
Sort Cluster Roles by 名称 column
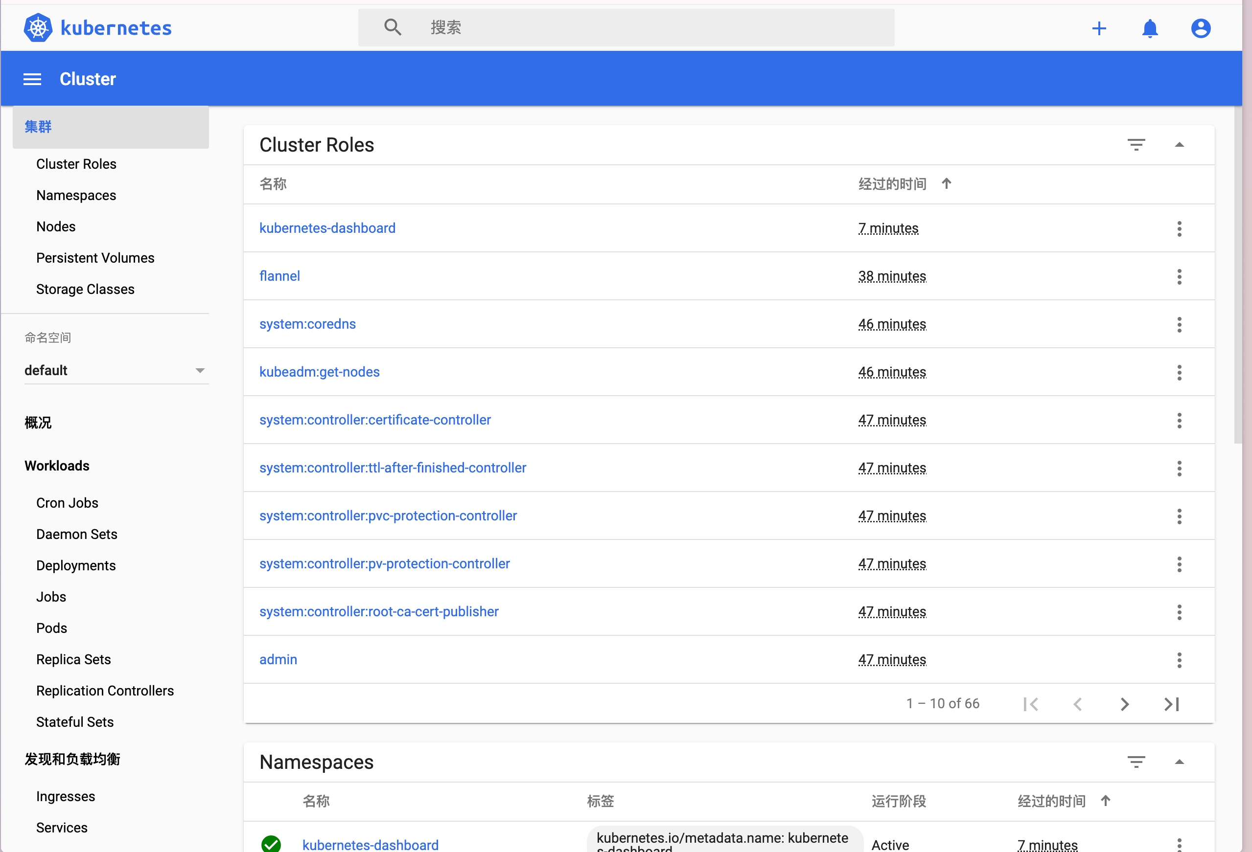273,183
